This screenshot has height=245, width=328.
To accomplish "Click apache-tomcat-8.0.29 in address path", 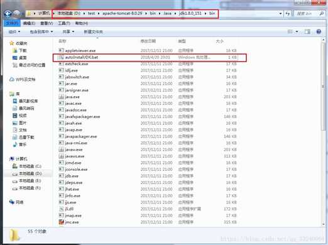I will [122, 13].
